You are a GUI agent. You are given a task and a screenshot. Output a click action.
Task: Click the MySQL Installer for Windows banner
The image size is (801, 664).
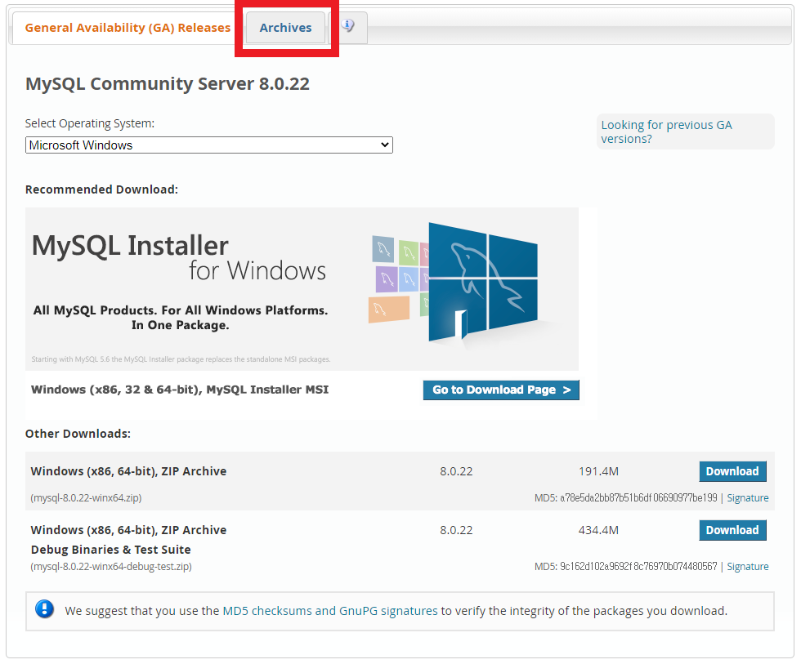tap(302, 289)
